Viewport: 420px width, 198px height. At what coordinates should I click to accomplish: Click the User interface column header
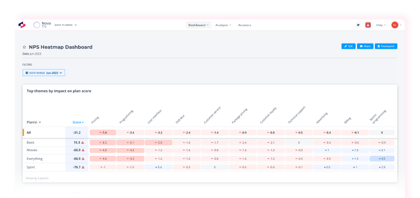coord(154,117)
